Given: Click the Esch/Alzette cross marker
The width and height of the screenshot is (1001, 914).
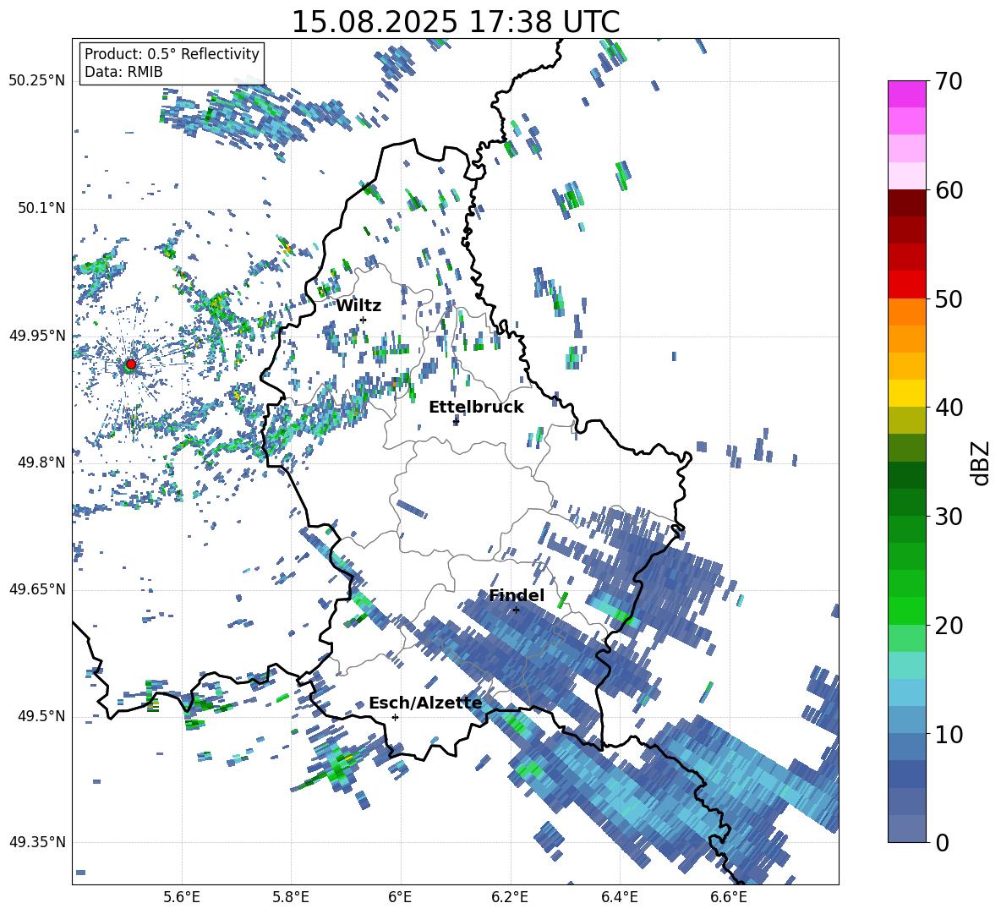Looking at the screenshot, I should 395,717.
